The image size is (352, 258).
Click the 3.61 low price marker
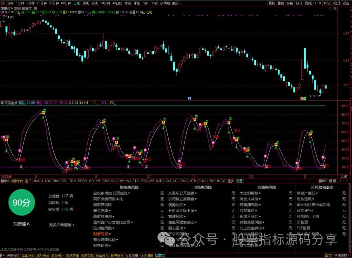pyautogui.click(x=312, y=96)
